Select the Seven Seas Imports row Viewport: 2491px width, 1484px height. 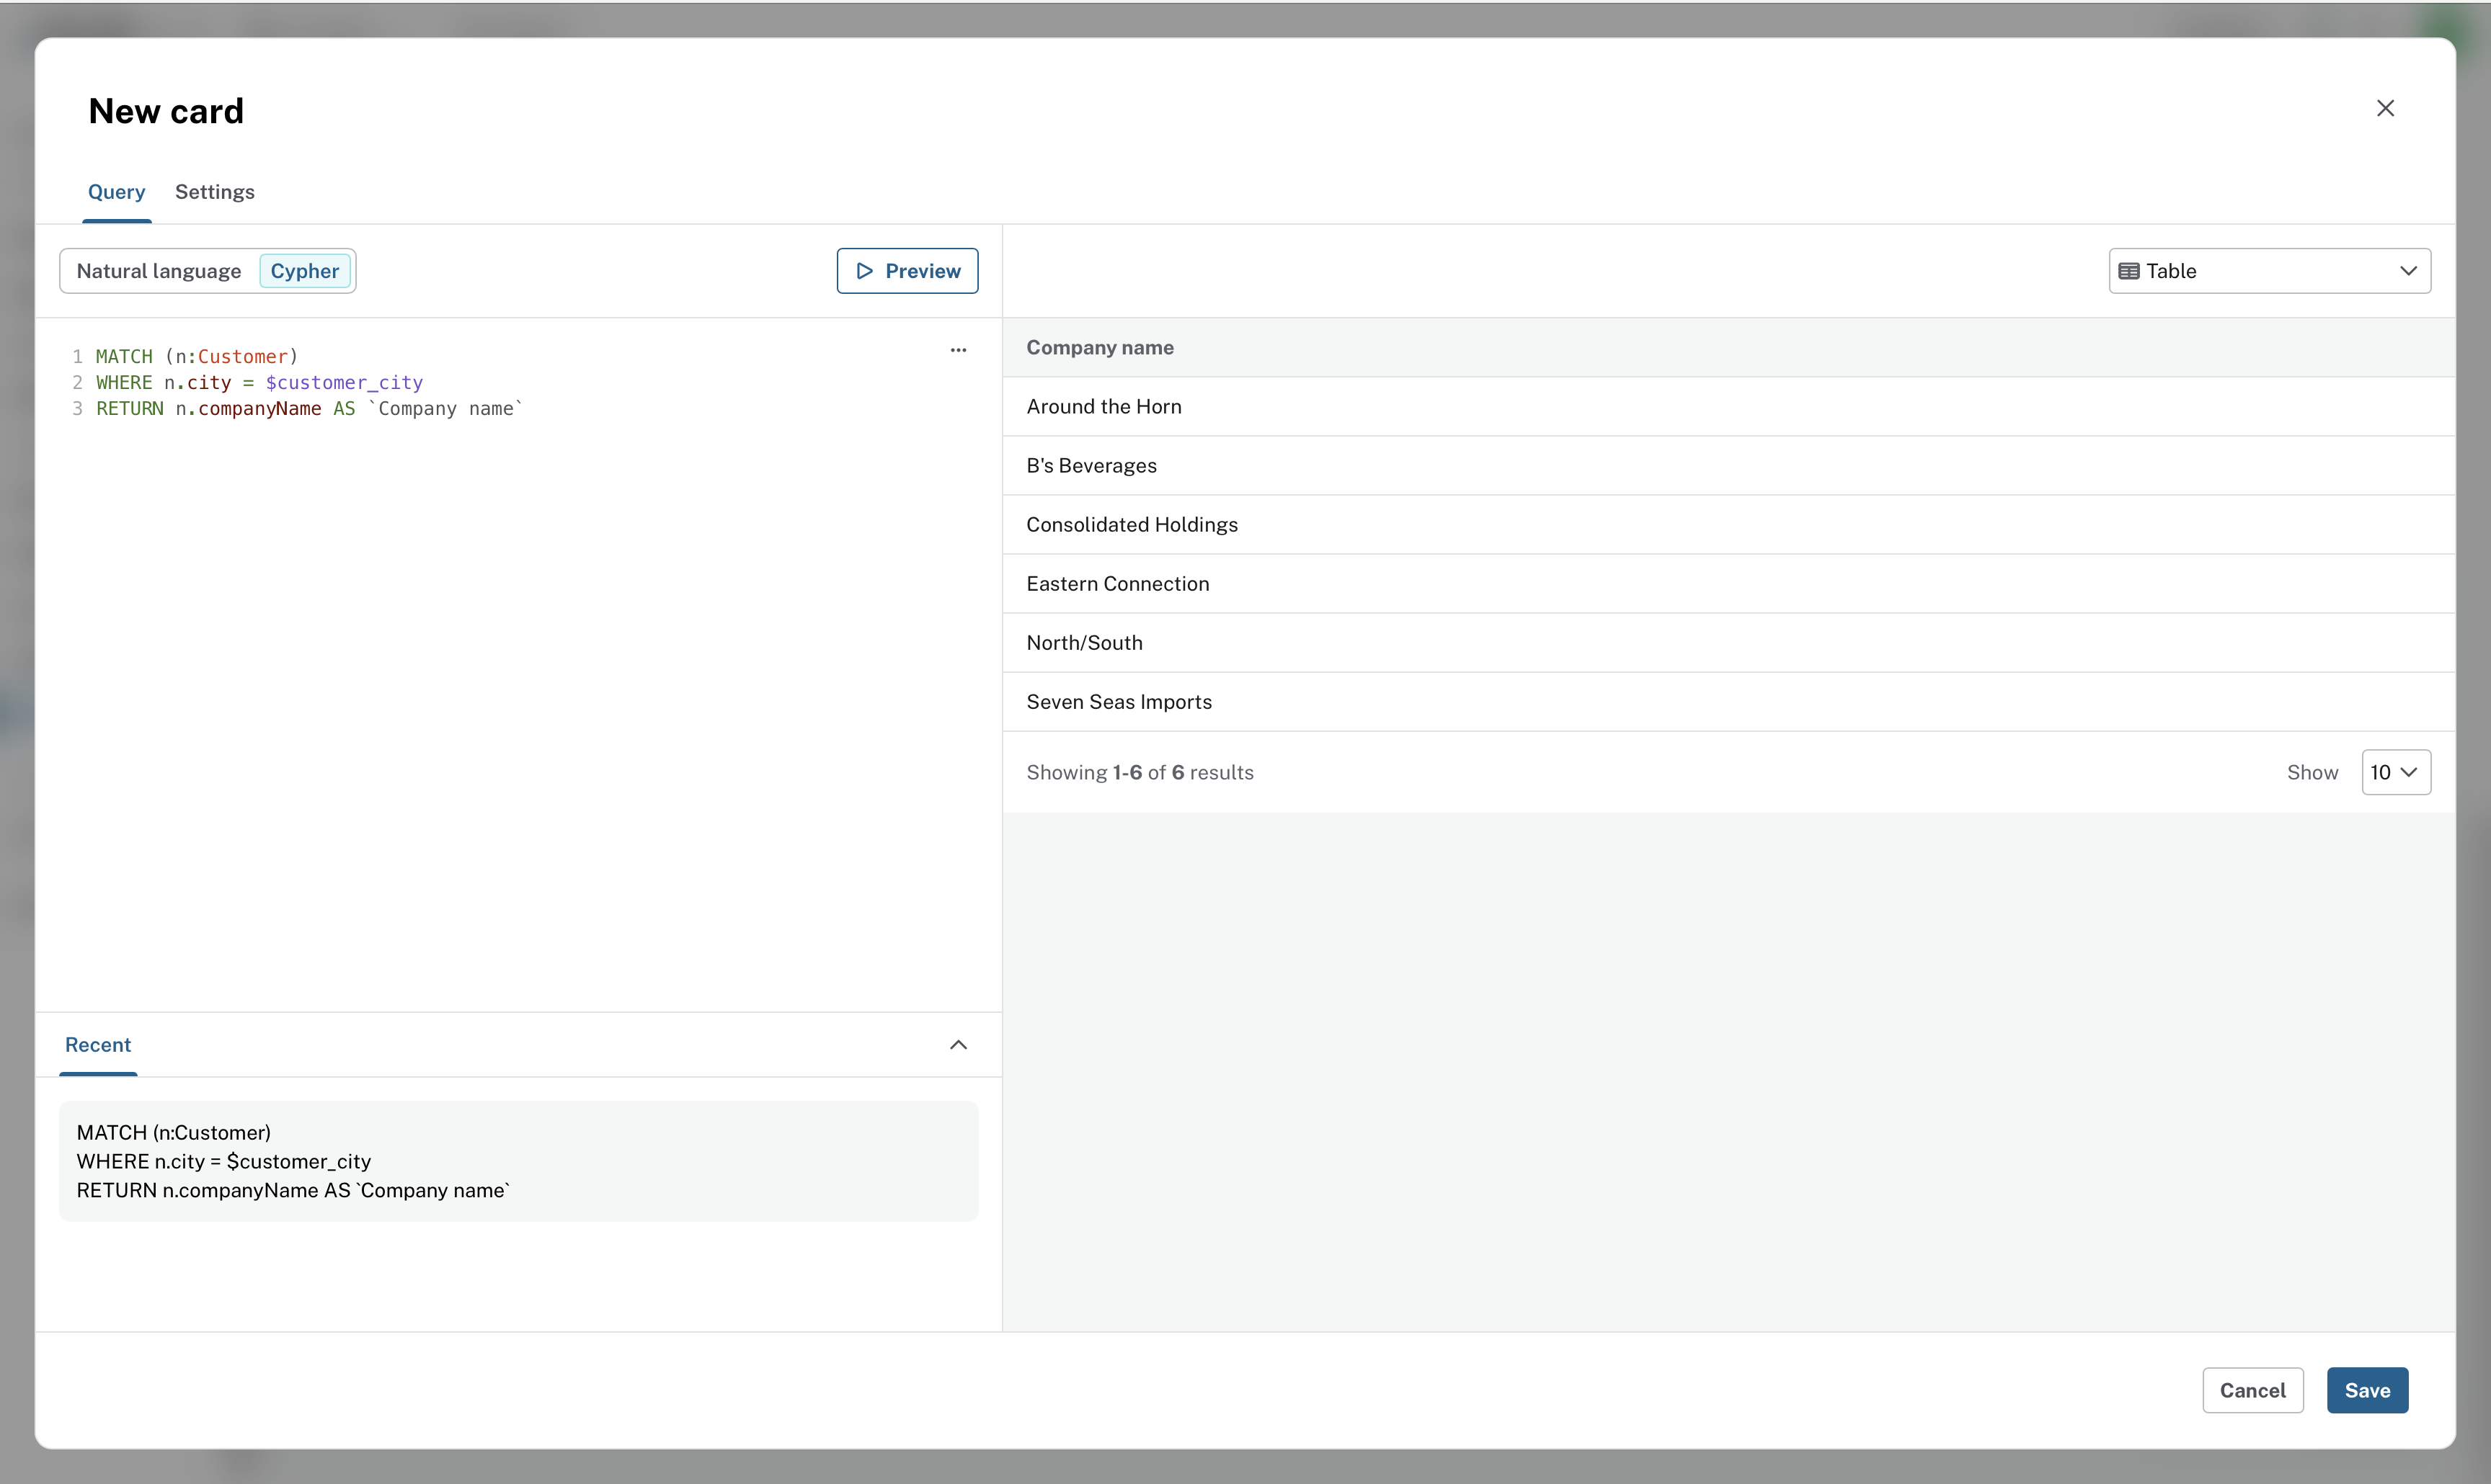tap(1119, 702)
